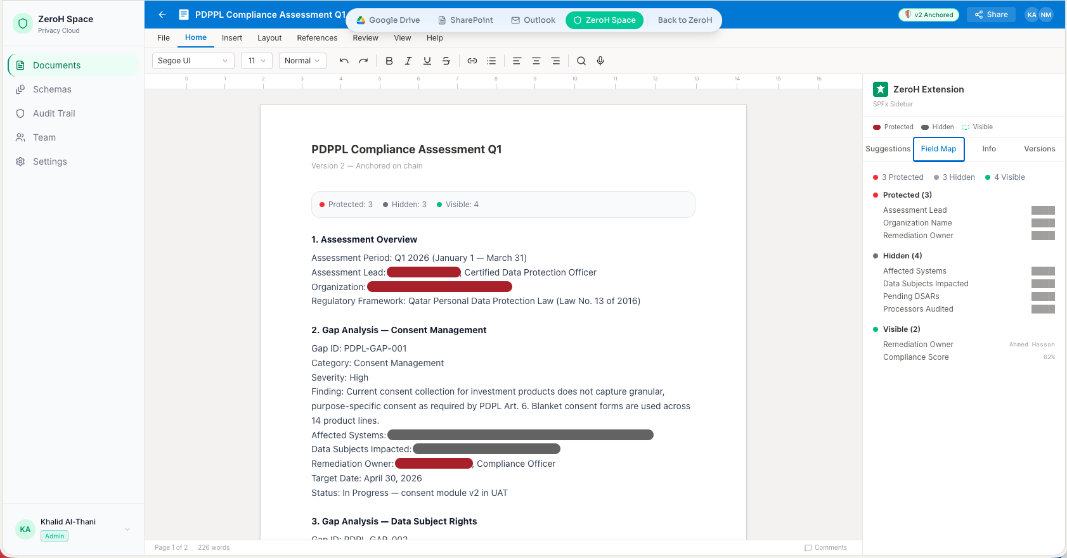Open Audit Trail in the sidebar

54,113
